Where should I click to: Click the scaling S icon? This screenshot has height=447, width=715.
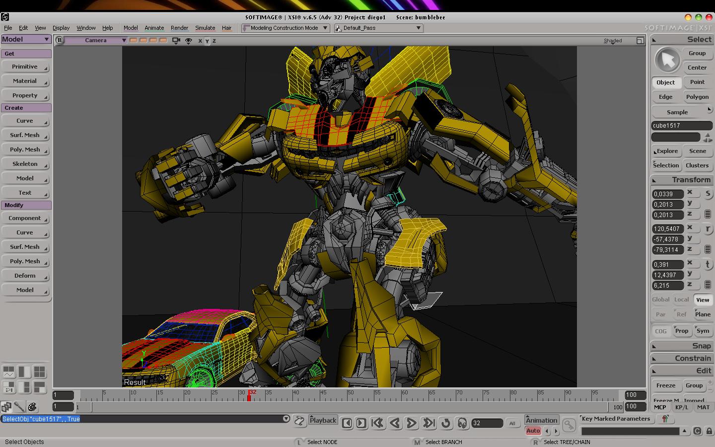click(x=708, y=194)
